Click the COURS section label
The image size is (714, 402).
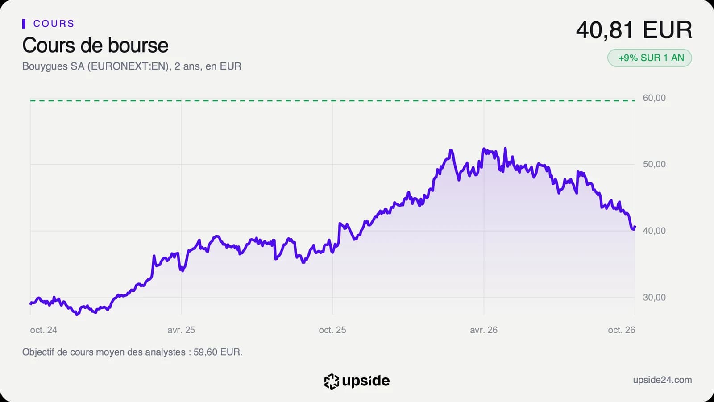54,24
